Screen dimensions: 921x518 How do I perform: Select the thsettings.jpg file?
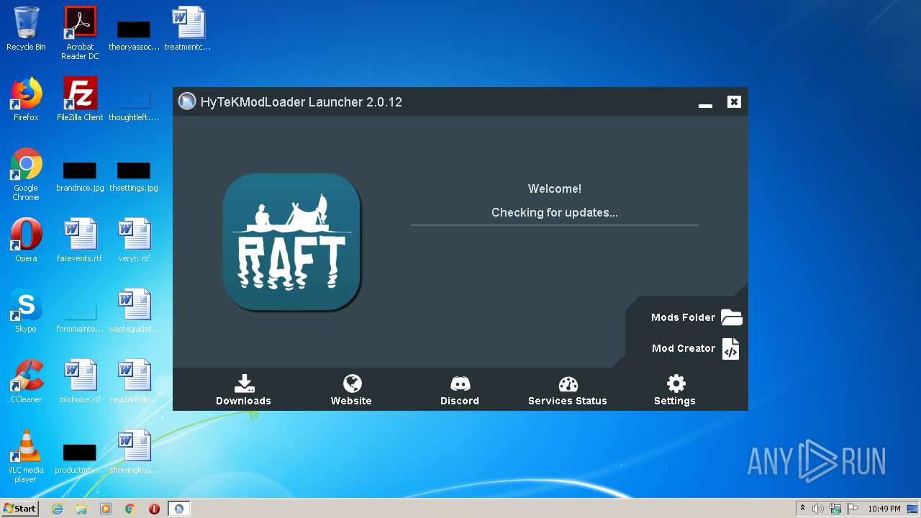[x=134, y=176]
